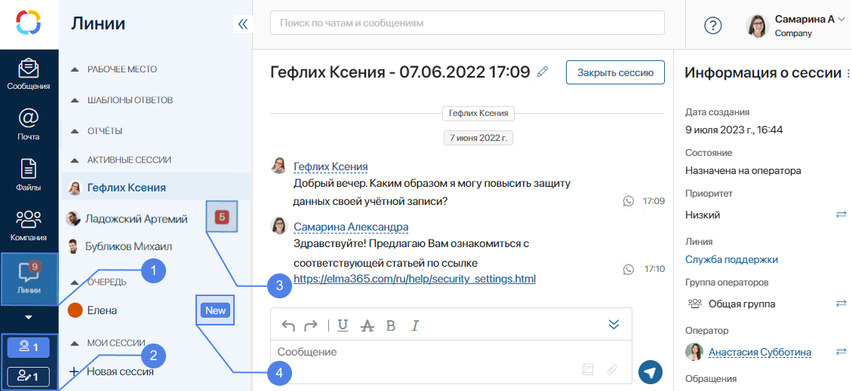Click the 7 июня 2022 г. date label
The image size is (852, 391).
pyautogui.click(x=478, y=138)
